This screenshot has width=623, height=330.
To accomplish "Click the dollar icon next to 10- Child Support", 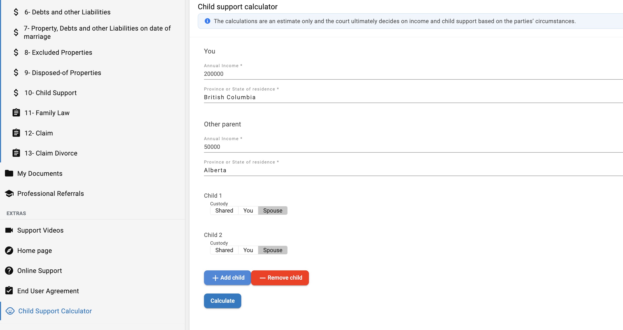I will coord(16,93).
